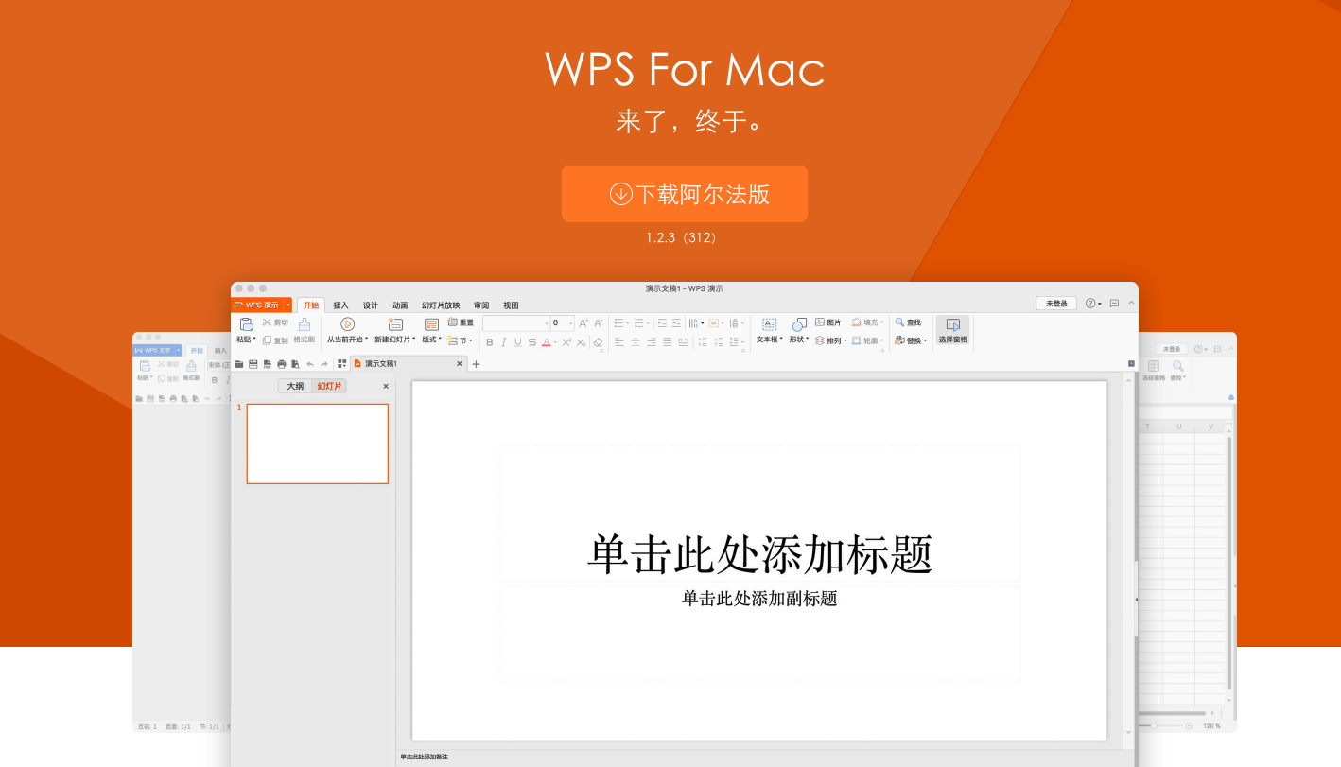Click decrease font size A- icon
Viewport: 1341px width, 767px height.
tap(598, 323)
